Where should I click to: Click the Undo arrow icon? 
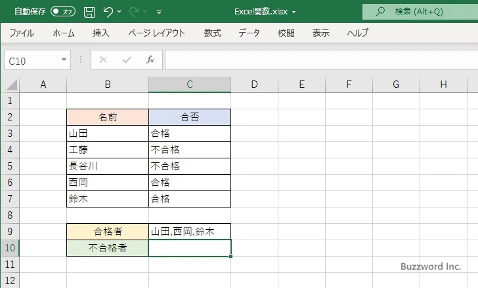[x=108, y=12]
